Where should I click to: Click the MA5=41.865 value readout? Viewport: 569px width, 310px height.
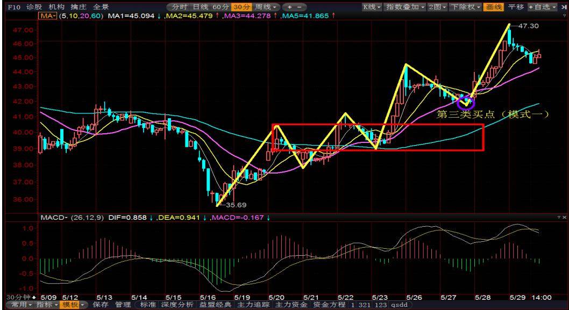coord(305,16)
